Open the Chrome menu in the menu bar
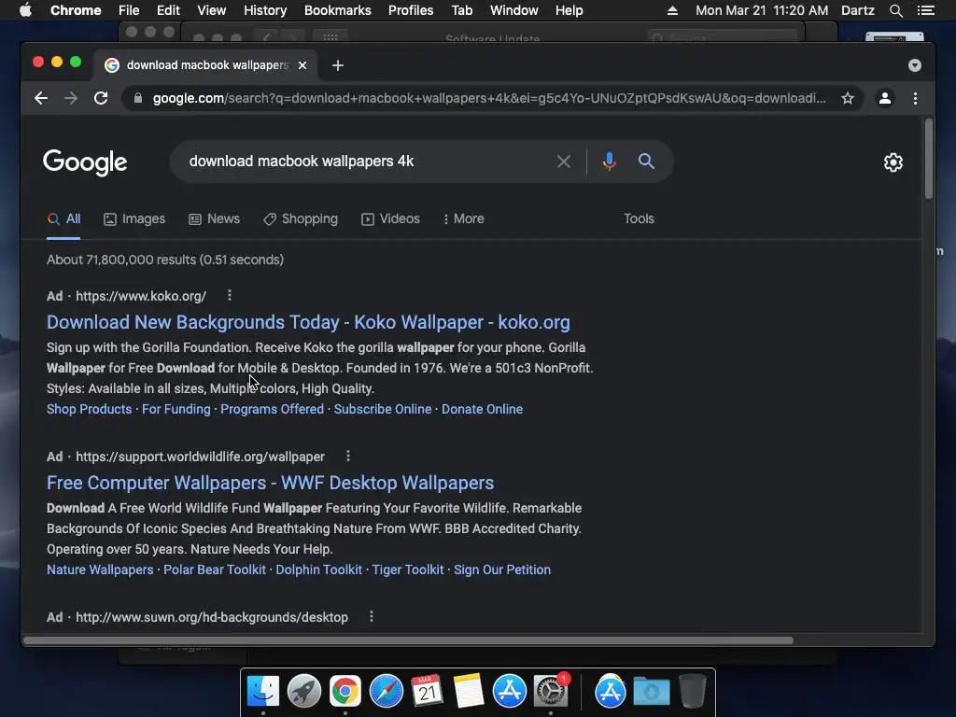The image size is (956, 717). coord(76,10)
